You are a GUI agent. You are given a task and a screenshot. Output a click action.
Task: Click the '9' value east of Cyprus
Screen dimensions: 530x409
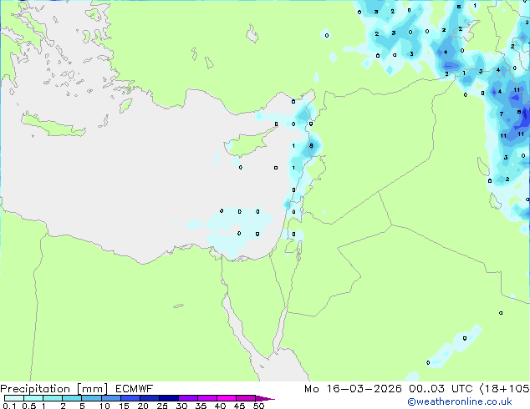[x=311, y=146]
